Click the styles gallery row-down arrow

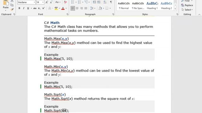tap(175, 5)
